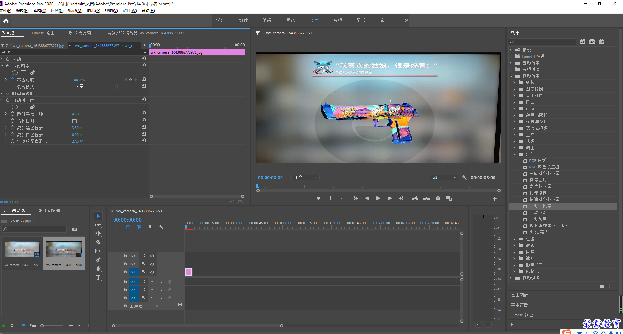Switch to Lumetri Scopes tab
This screenshot has height=334, width=623.
43,33
